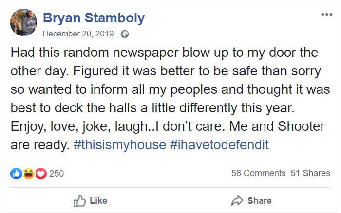Open Bryan Stamboly's profile name link
The image size is (341, 213).
click(94, 18)
